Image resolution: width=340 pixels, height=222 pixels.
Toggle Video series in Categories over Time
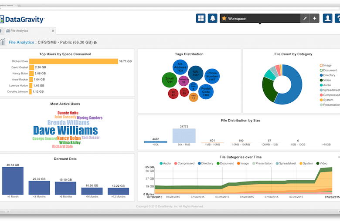[322, 163]
